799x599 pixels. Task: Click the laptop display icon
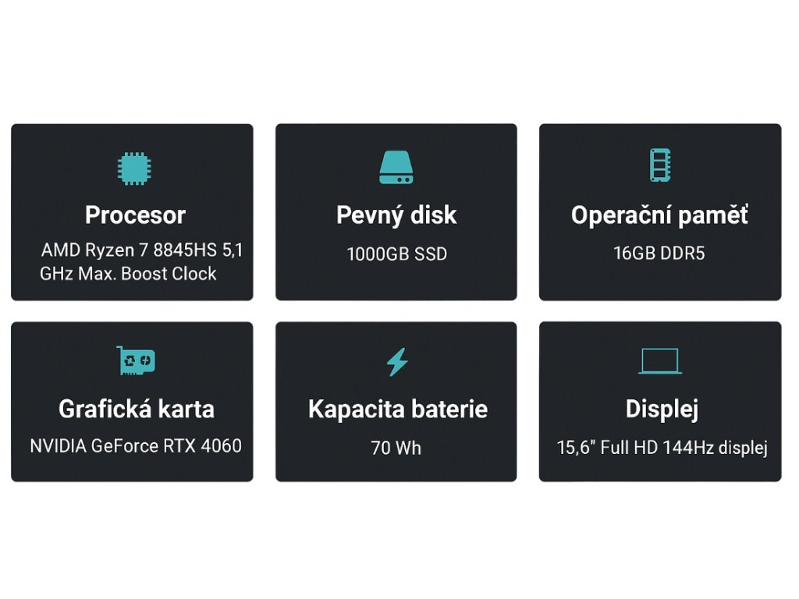click(660, 361)
